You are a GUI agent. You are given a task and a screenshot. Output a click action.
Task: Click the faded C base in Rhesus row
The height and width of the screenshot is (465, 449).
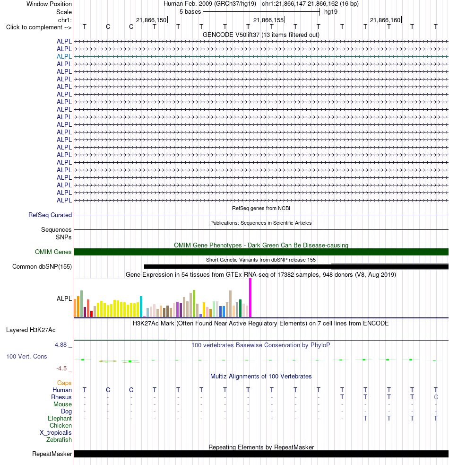coord(436,397)
